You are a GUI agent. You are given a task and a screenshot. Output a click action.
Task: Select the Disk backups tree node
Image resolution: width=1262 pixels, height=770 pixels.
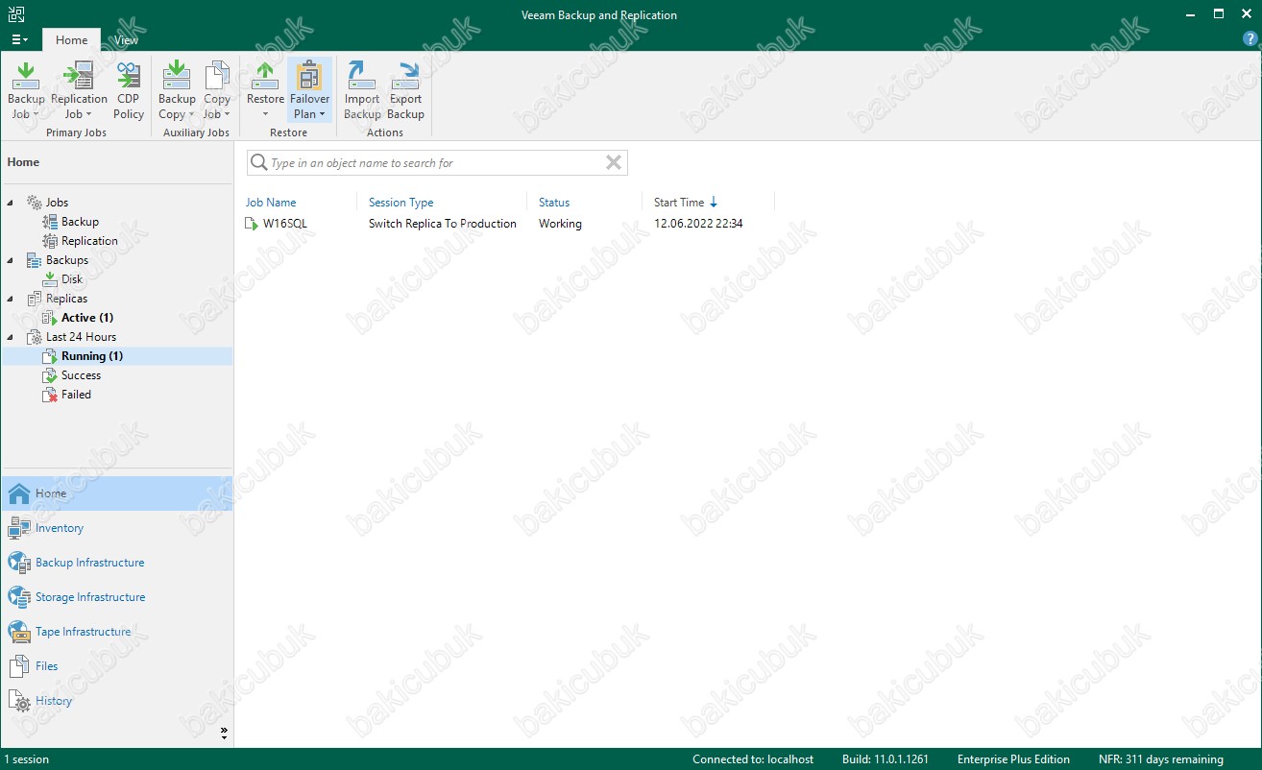pos(72,279)
